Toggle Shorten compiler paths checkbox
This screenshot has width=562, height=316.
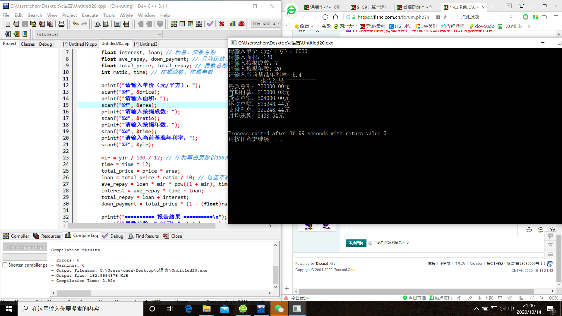[x=5, y=265]
